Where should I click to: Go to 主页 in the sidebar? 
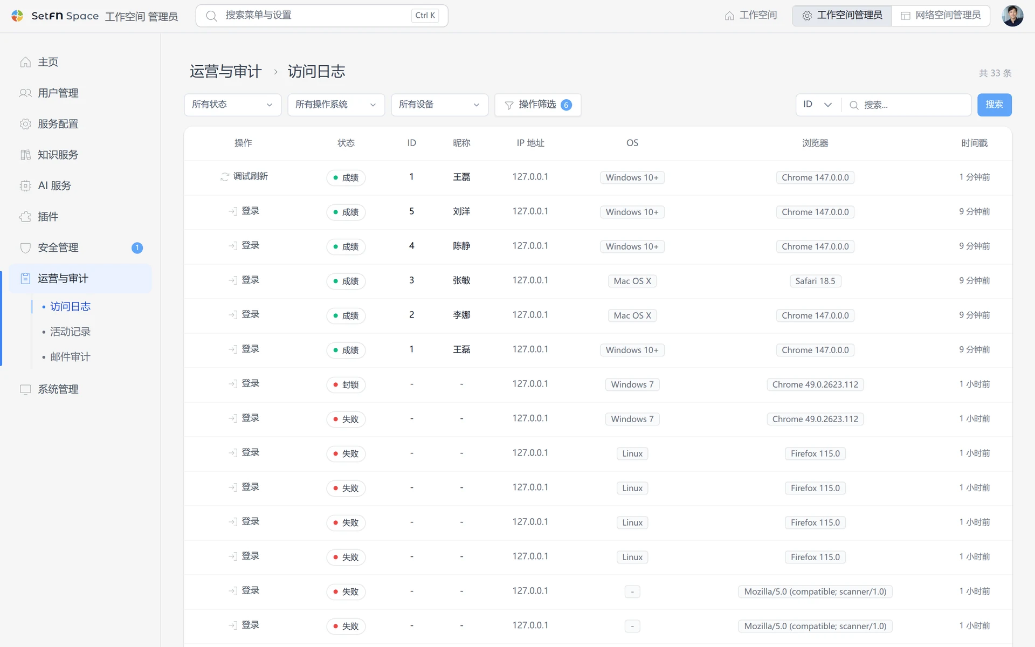80,62
